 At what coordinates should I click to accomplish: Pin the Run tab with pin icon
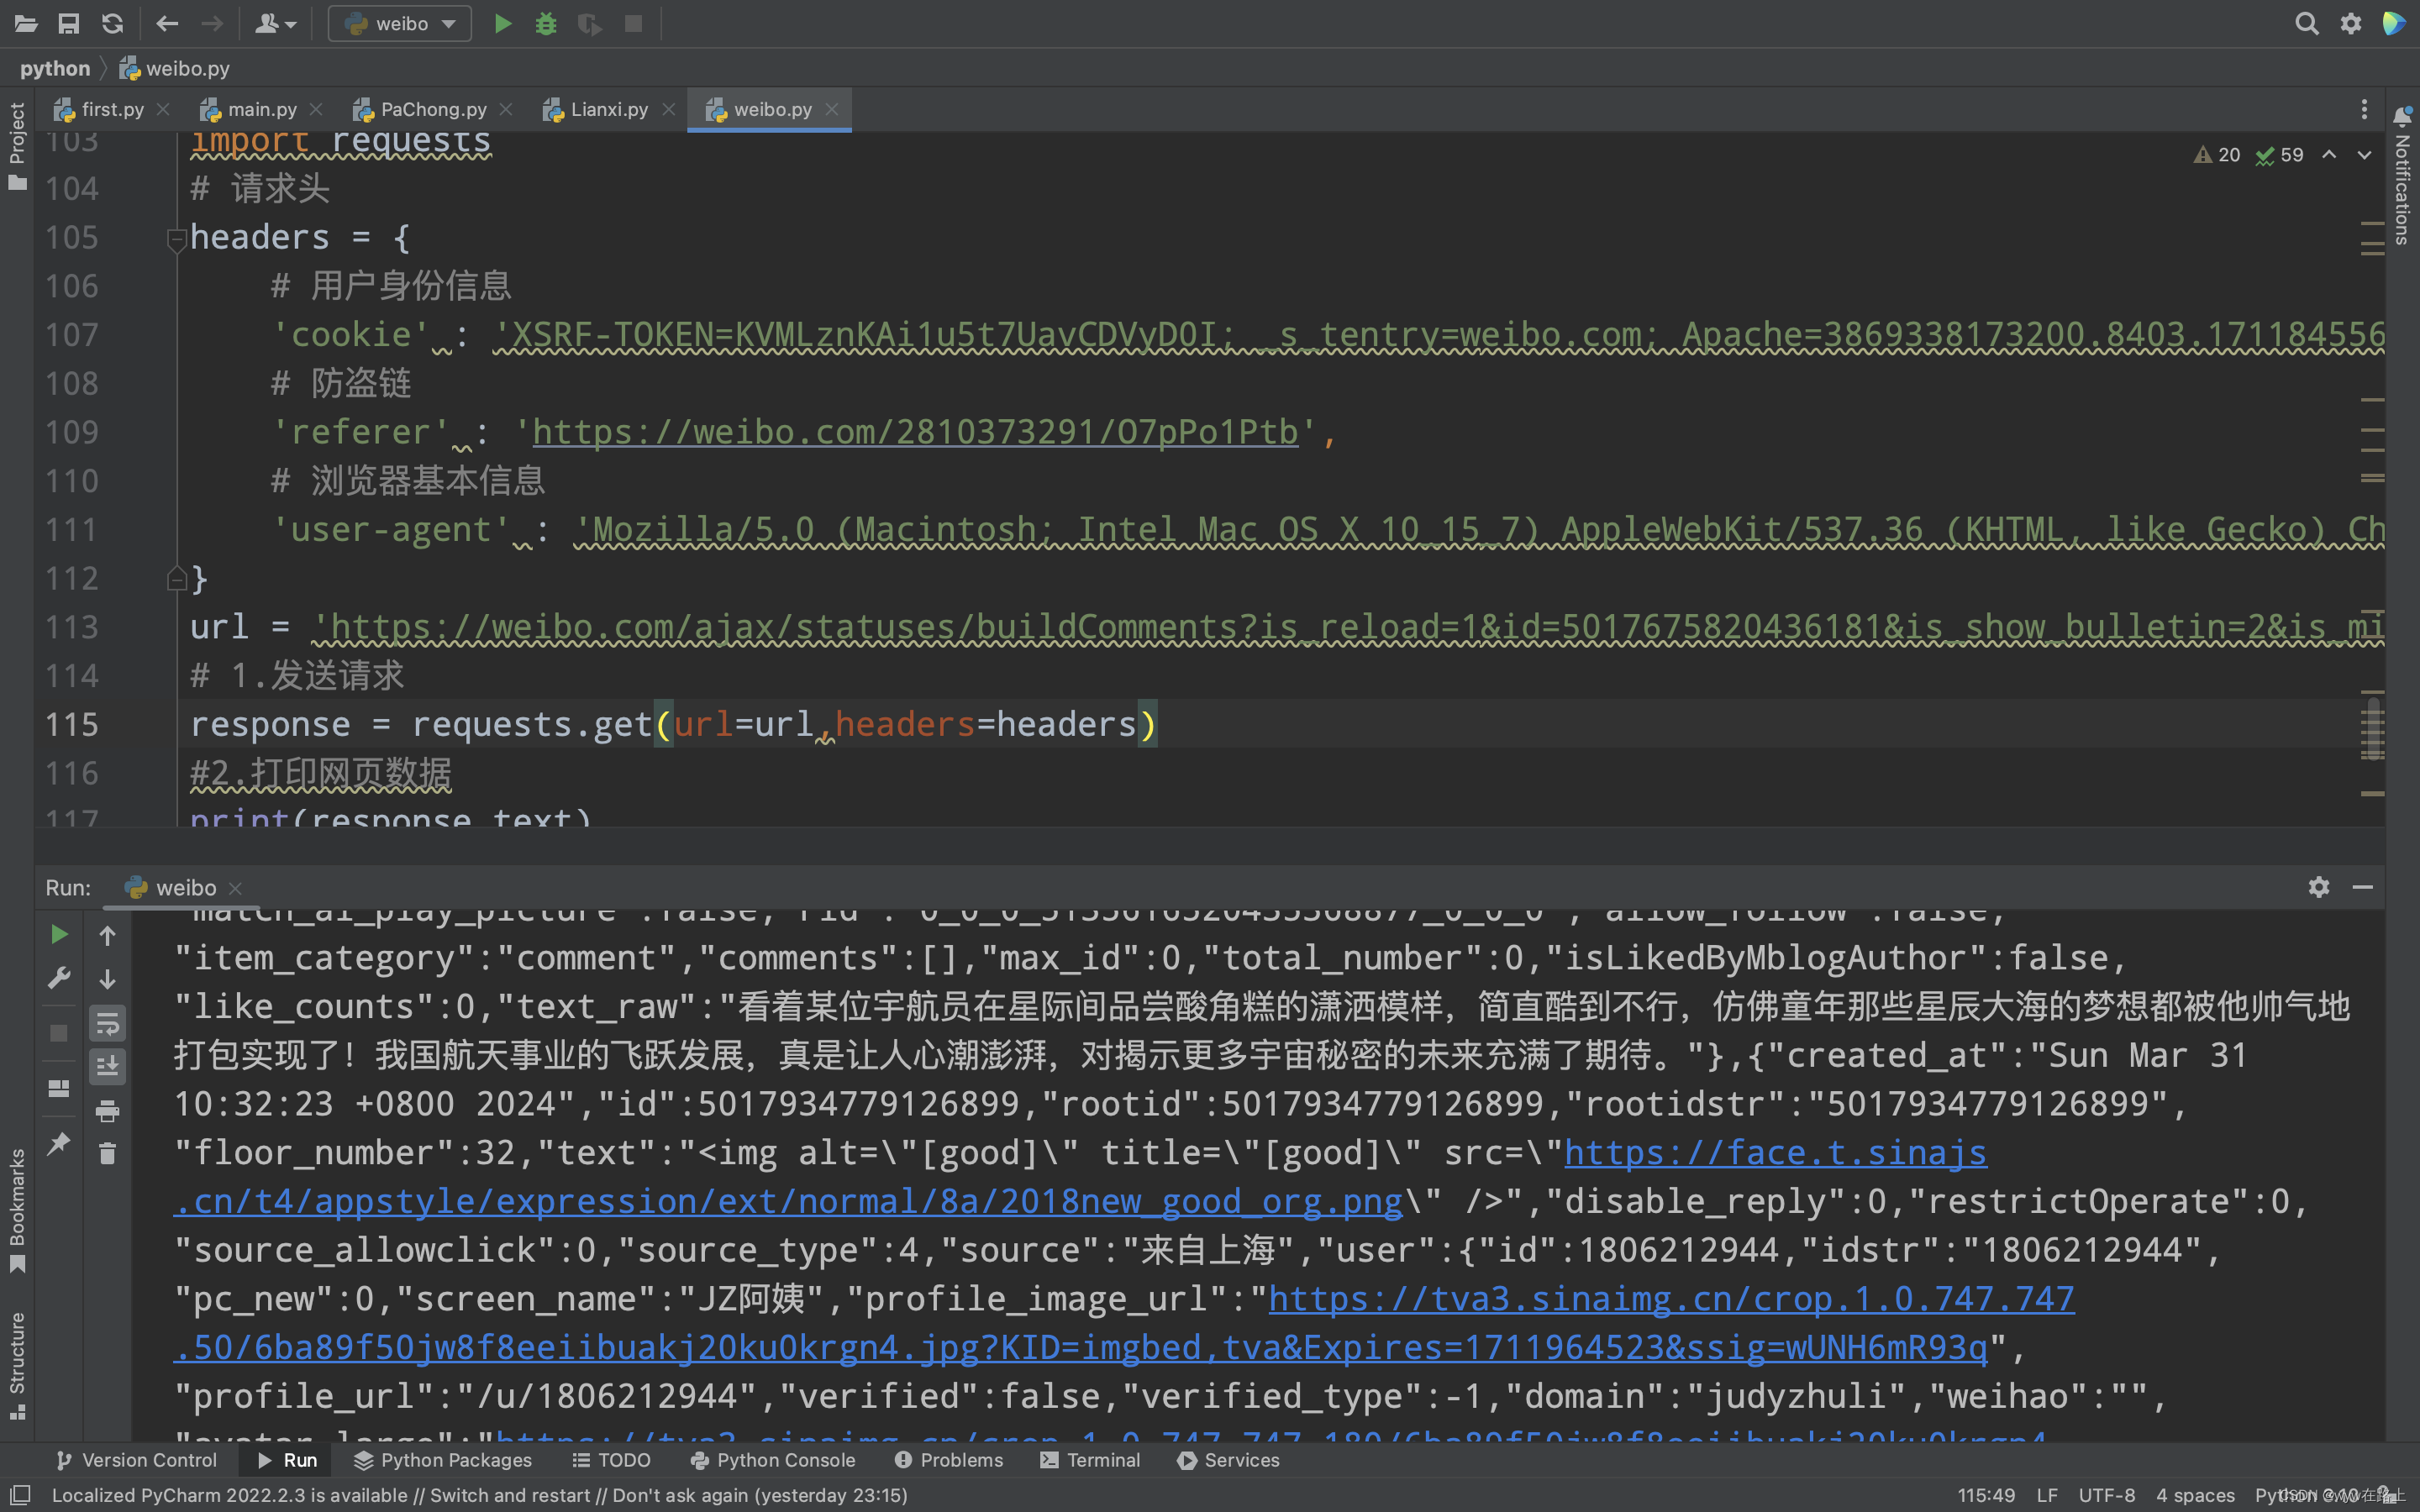coord(59,1143)
